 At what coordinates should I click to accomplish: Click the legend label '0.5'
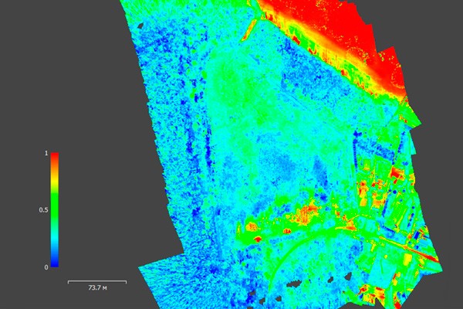coord(43,210)
